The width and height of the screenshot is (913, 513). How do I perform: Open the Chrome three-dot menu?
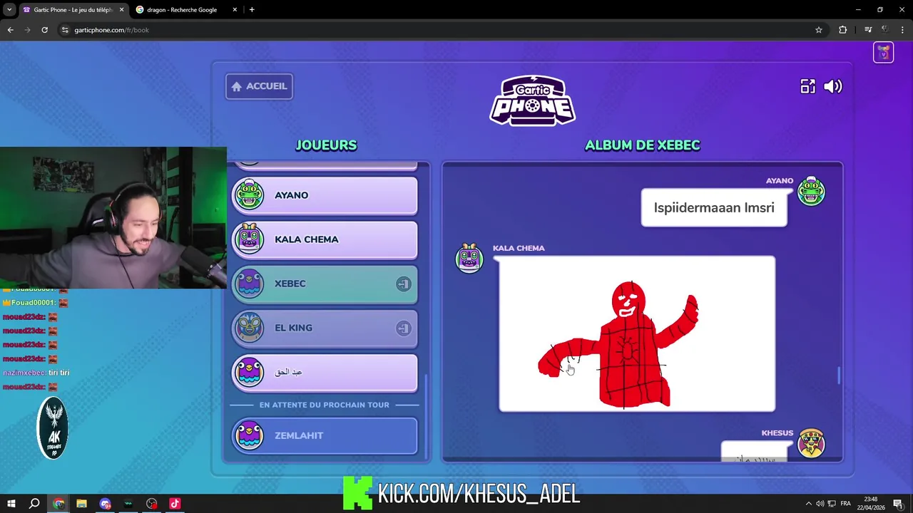click(x=903, y=30)
